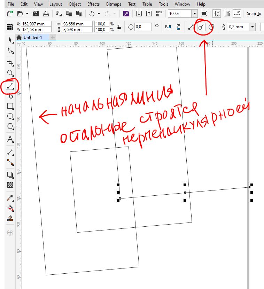Click the Welcome screen home icon

click(x=19, y=38)
